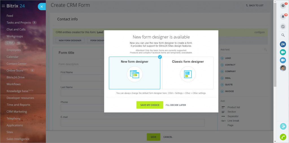
Task: Click the New form designer illustration icon
Action: (x=134, y=74)
